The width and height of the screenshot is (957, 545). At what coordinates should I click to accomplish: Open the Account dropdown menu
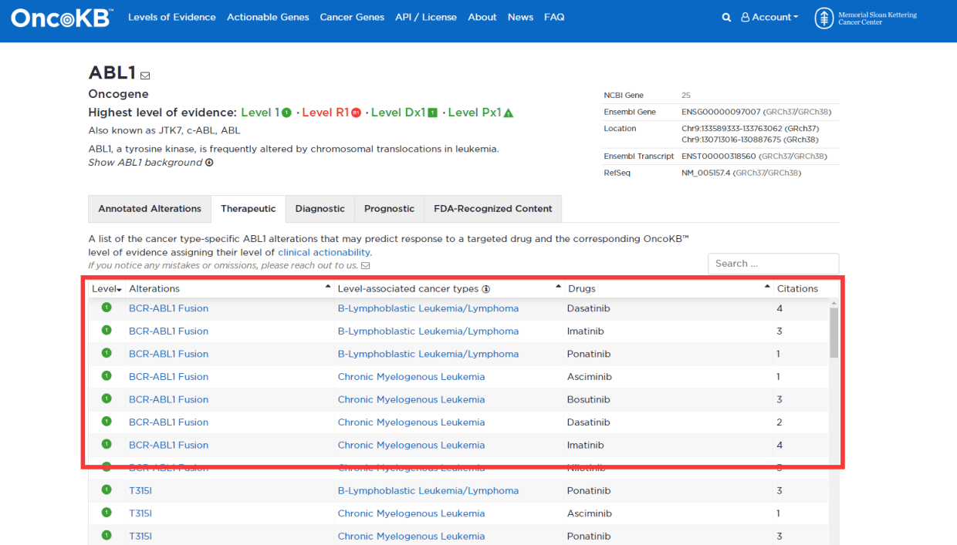click(769, 17)
